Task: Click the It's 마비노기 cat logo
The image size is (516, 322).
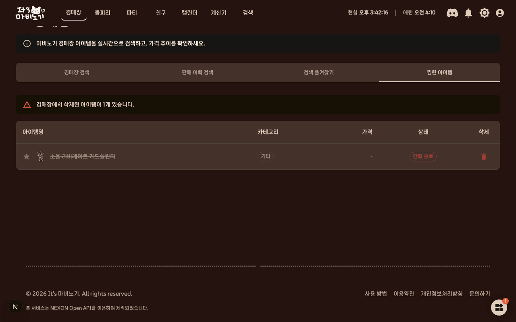Action: pyautogui.click(x=30, y=13)
